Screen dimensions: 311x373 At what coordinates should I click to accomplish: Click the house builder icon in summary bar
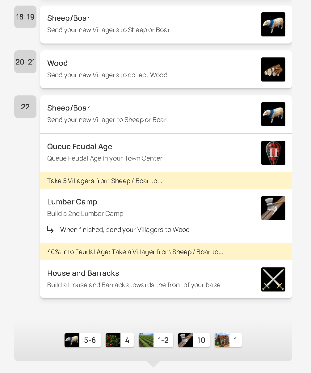point(222,340)
